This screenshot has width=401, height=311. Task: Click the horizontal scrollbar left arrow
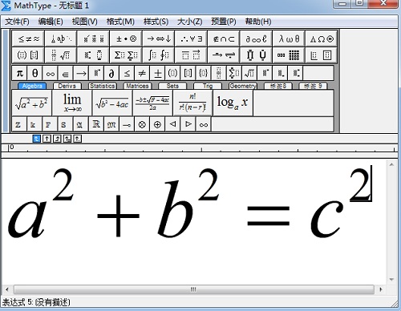(6, 289)
